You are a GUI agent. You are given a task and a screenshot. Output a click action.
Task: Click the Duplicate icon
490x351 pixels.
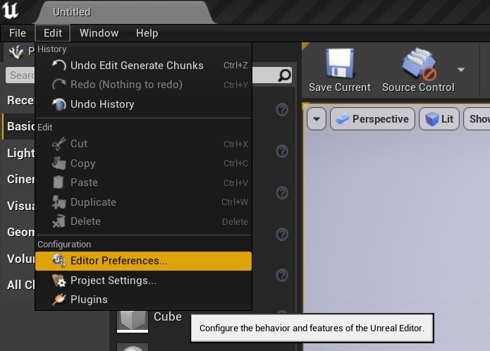pos(59,202)
